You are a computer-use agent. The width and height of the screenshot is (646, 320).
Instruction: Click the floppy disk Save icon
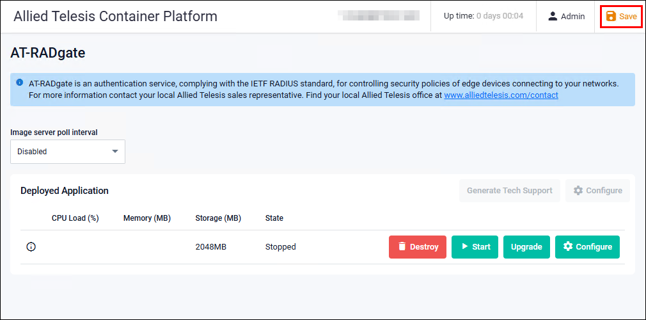tap(611, 17)
